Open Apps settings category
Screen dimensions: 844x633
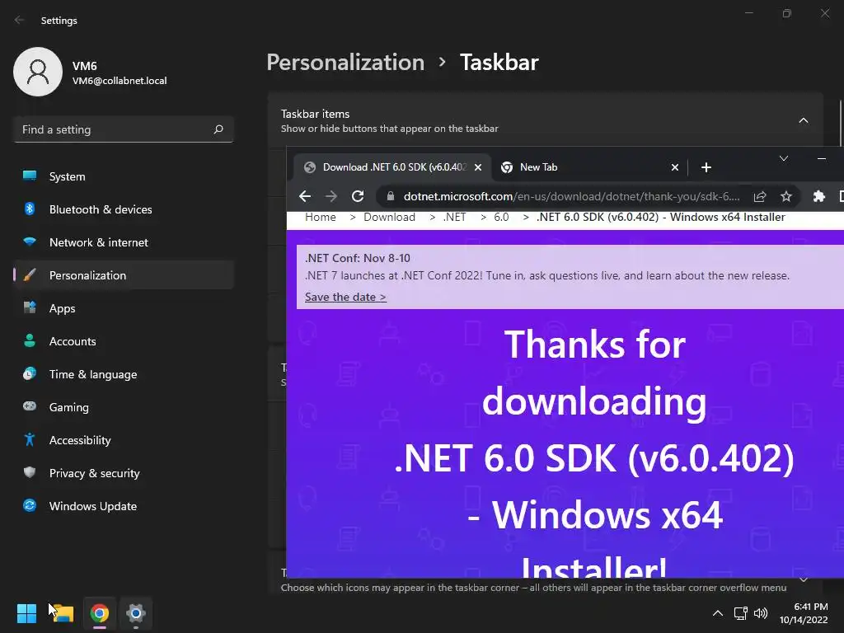(x=124, y=308)
